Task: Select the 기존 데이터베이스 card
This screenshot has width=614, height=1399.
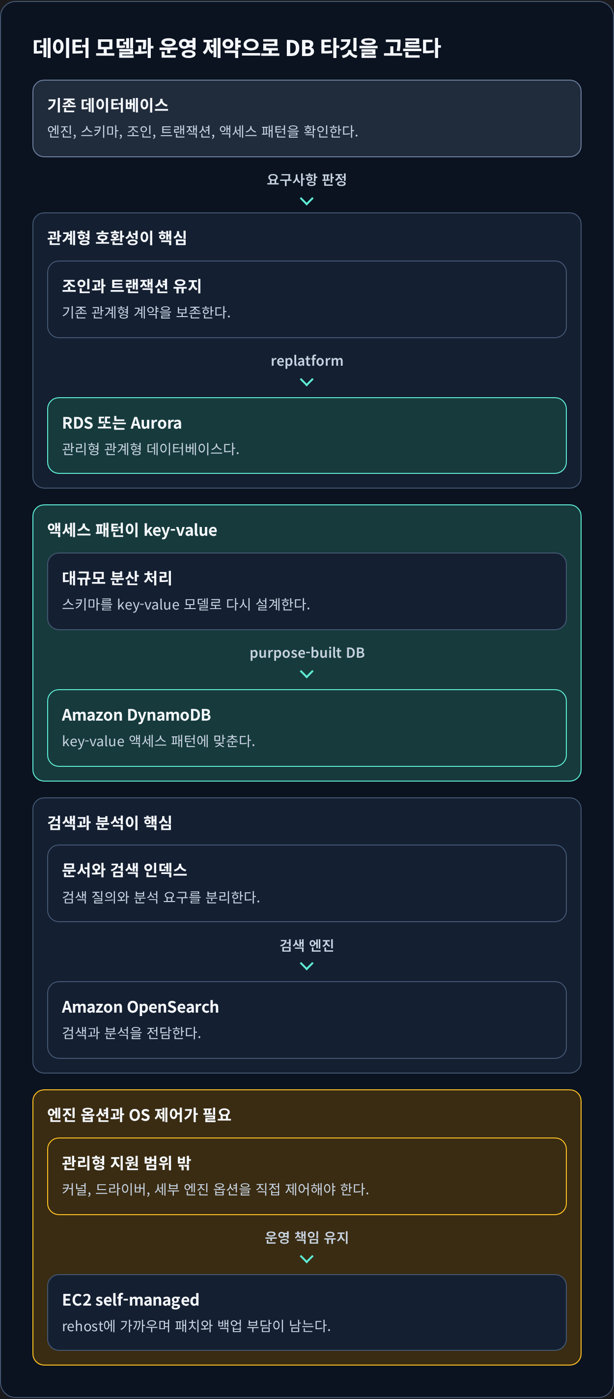Action: pyautogui.click(x=307, y=118)
